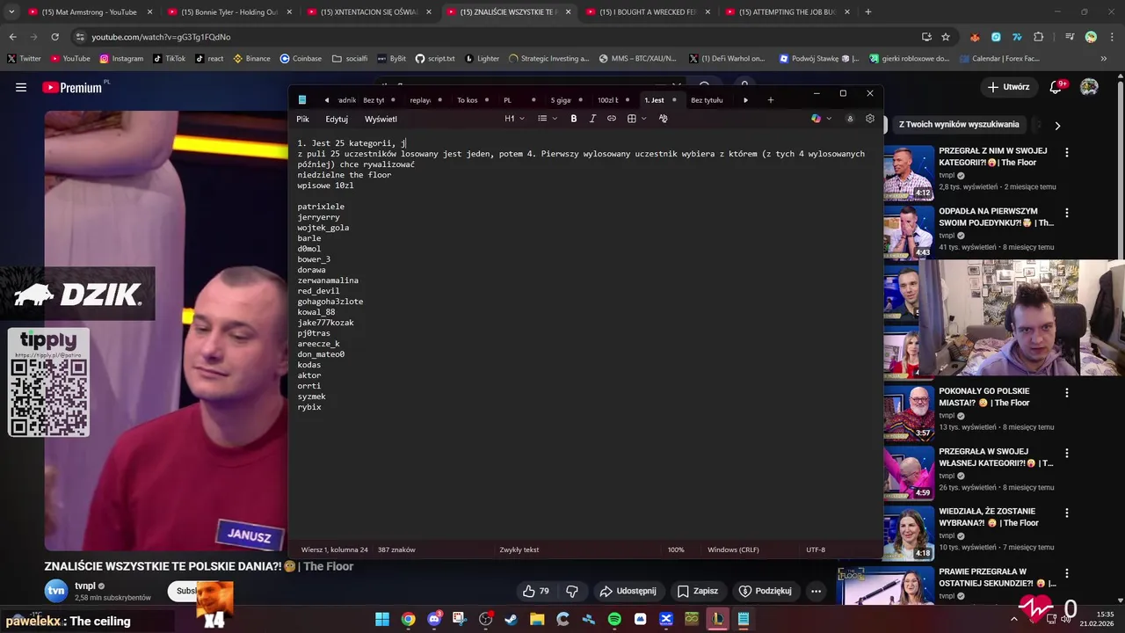This screenshot has height=633, width=1125.
Task: Bookmark this page with the star icon
Action: [x=946, y=37]
